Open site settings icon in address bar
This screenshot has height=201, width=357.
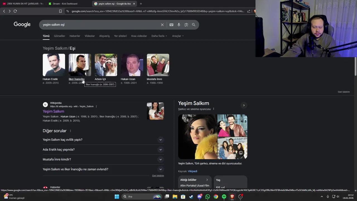pos(67,11)
